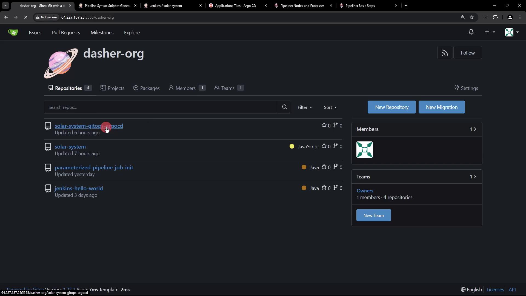The image size is (526, 296).
Task: Create a New Team
Action: point(373,215)
